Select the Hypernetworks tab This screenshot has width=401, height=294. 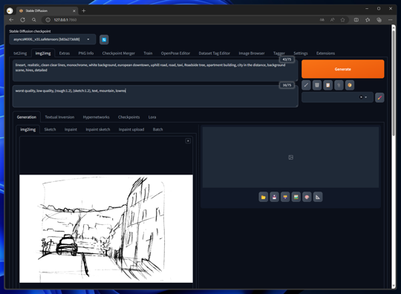tap(96, 117)
